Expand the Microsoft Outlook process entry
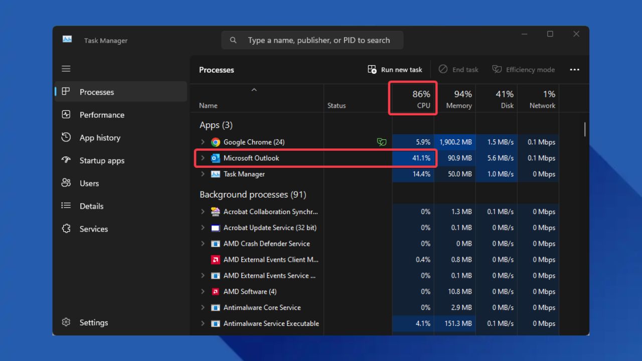The width and height of the screenshot is (642, 361). [x=202, y=158]
